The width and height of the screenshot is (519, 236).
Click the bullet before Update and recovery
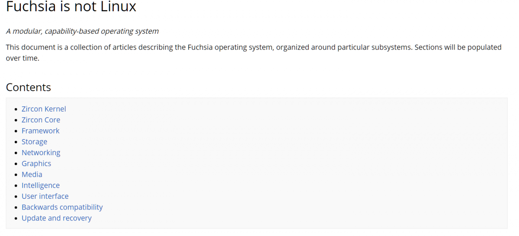pyautogui.click(x=16, y=218)
